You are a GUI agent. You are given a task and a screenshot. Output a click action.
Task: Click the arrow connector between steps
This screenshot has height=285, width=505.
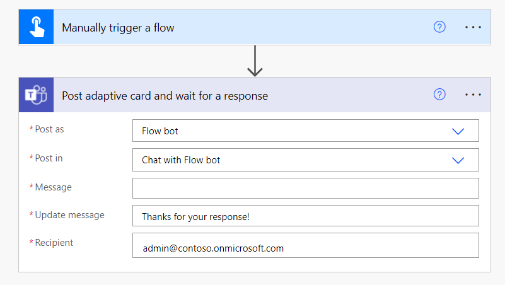pos(255,61)
